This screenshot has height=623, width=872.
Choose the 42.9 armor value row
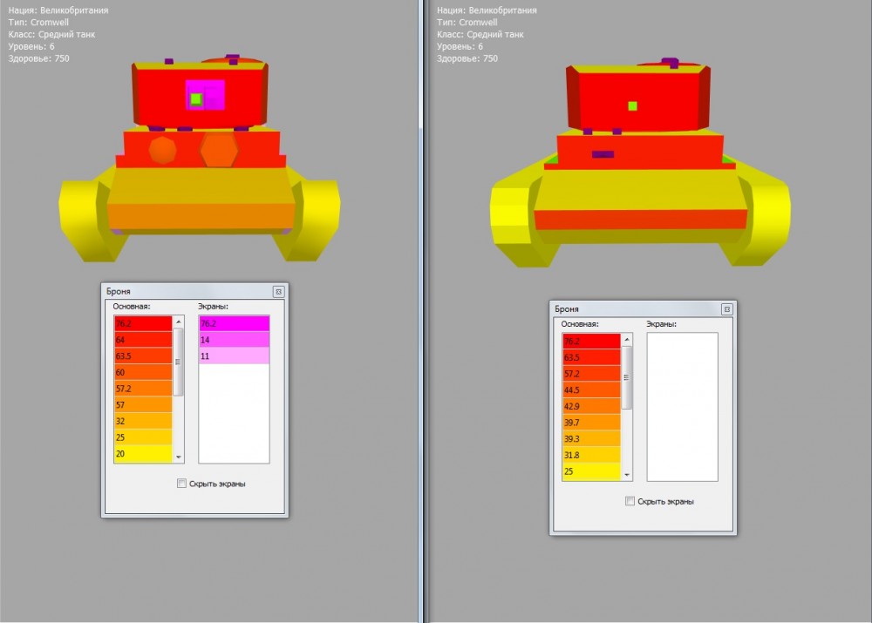pyautogui.click(x=590, y=406)
